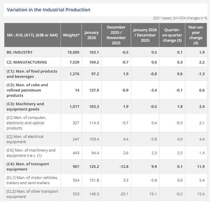Click '[CI] Man. of computer, electronic' row label
The width and height of the screenshot is (210, 202).
coord(26,123)
